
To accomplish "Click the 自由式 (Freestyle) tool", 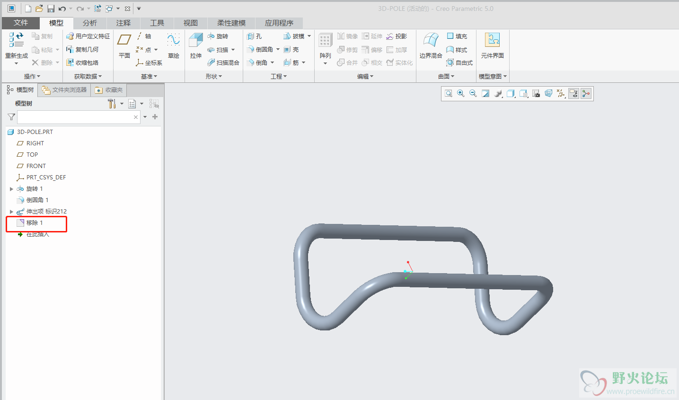I will [459, 62].
